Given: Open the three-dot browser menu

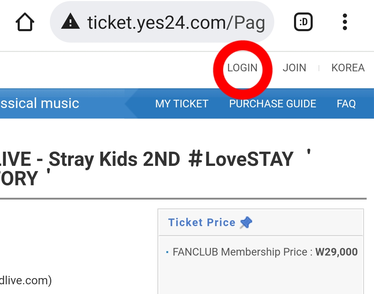Looking at the screenshot, I should coord(345,22).
